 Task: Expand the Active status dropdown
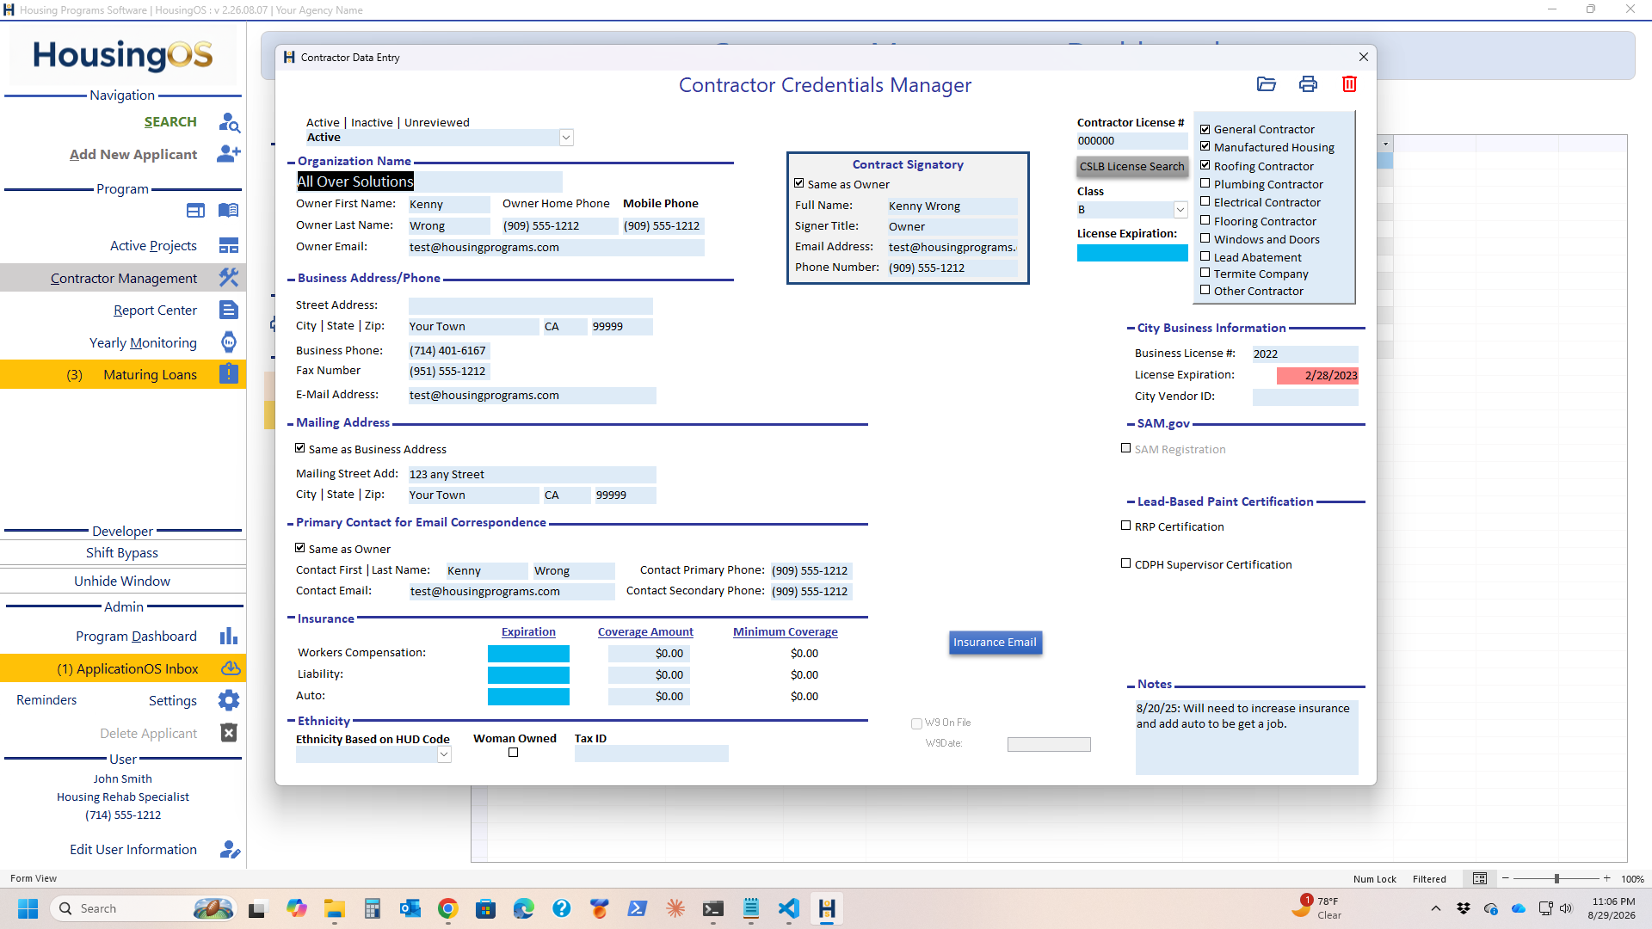pos(566,138)
